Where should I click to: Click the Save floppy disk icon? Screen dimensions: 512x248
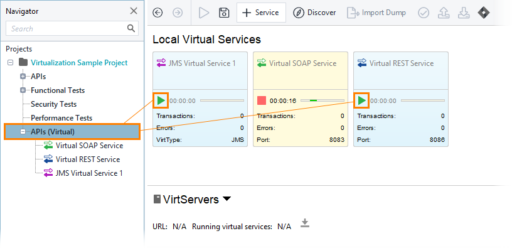(x=223, y=13)
